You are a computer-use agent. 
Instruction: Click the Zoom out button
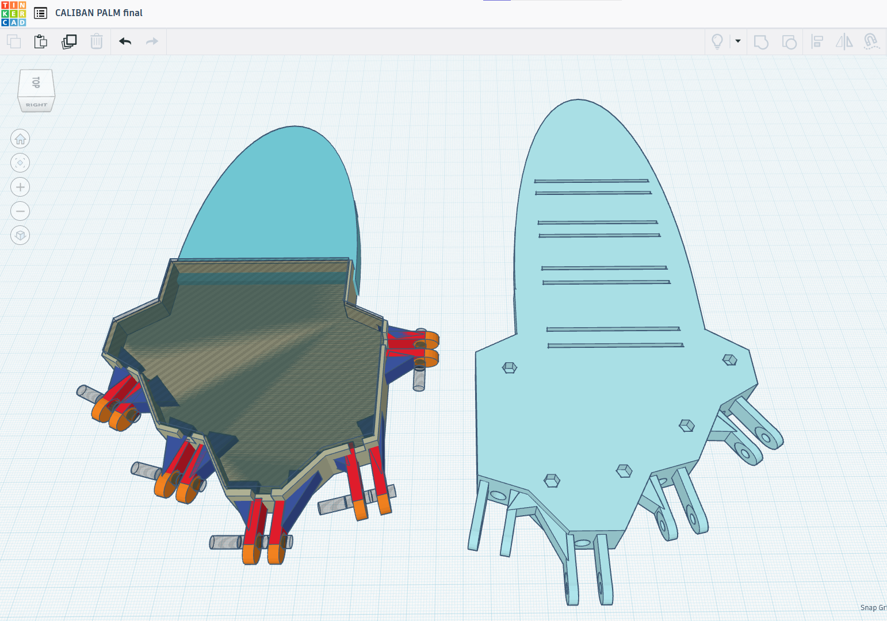20,211
